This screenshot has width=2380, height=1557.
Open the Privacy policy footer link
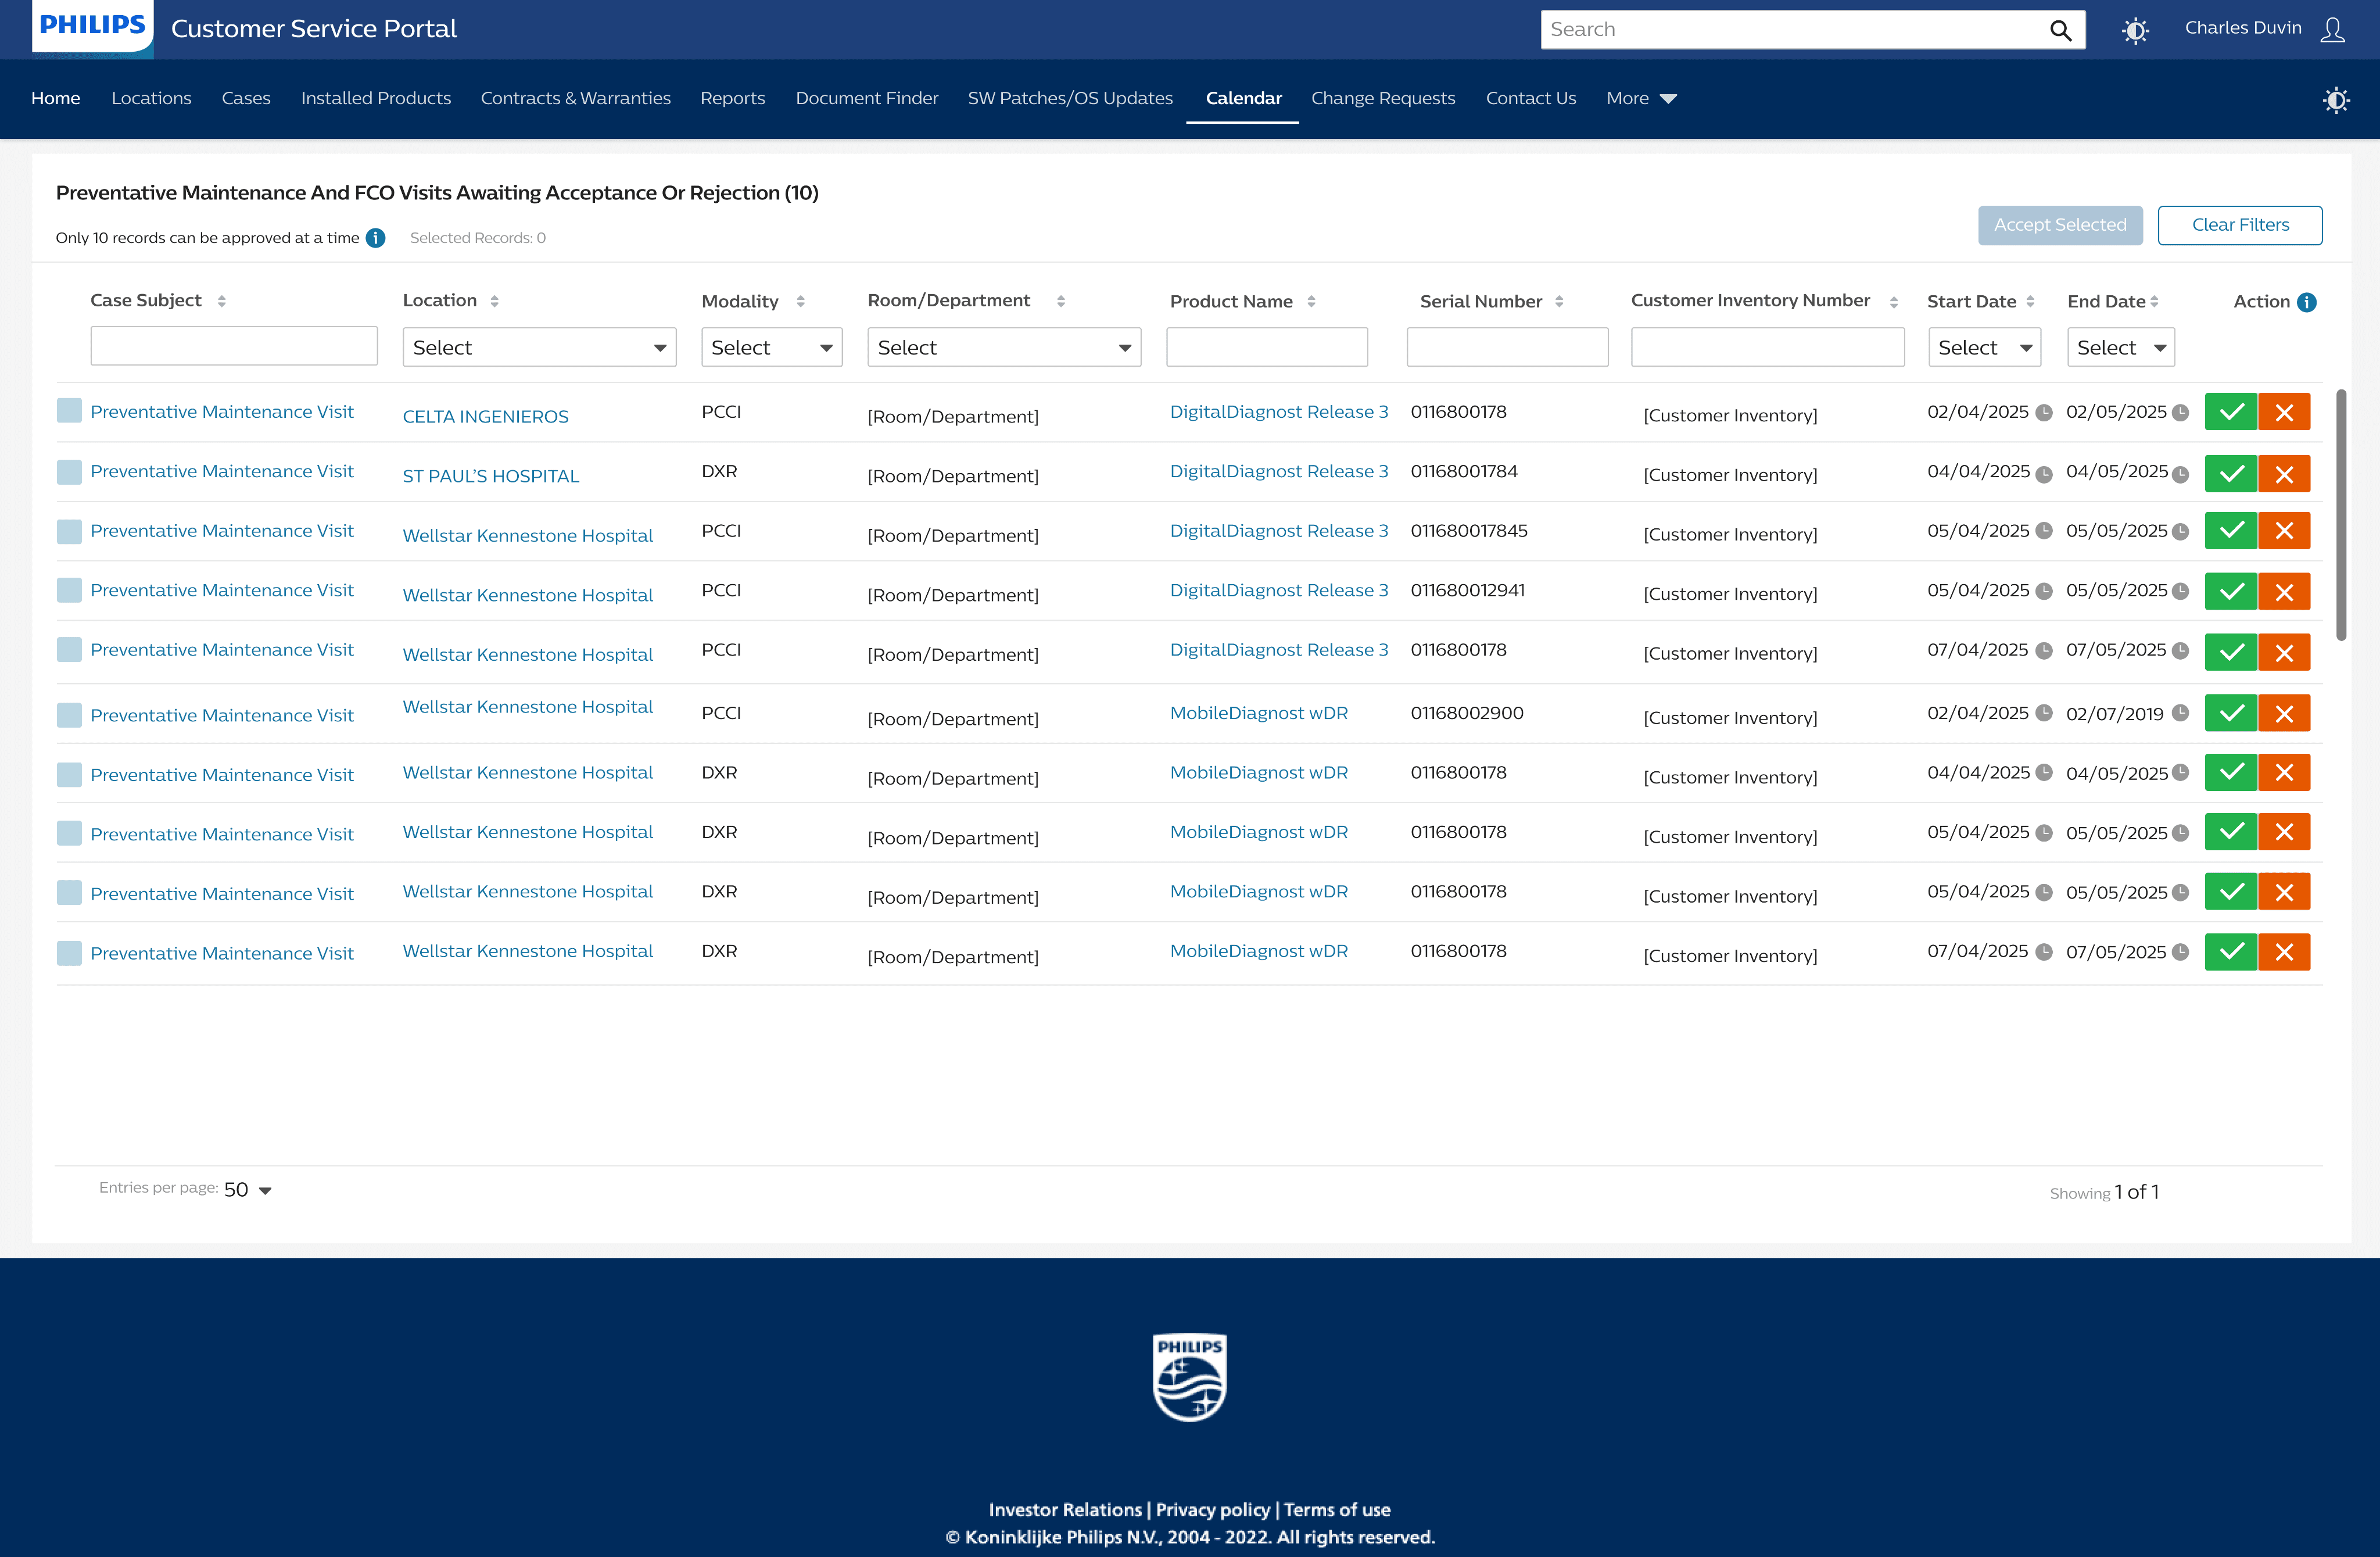click(x=1212, y=1510)
